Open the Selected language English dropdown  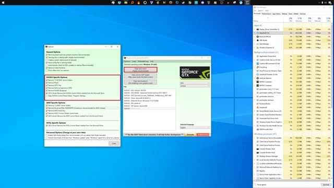tap(195, 127)
